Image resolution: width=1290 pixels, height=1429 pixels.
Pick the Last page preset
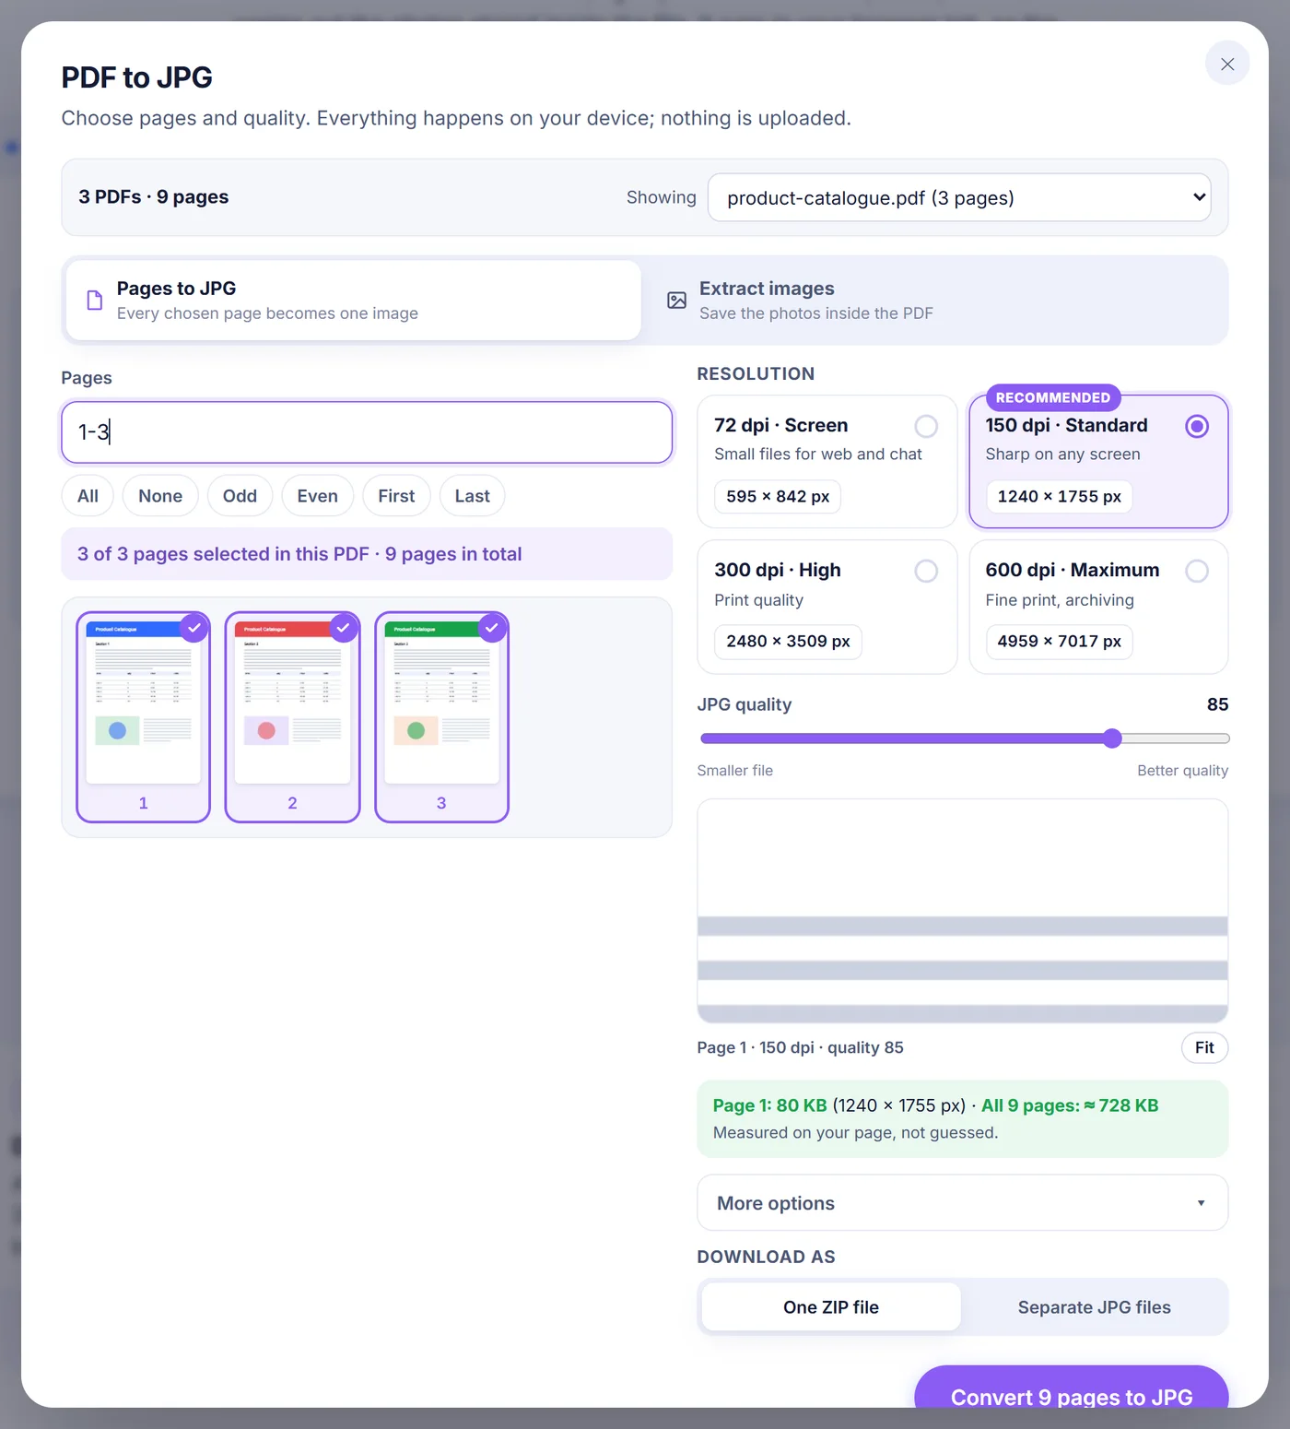click(472, 496)
